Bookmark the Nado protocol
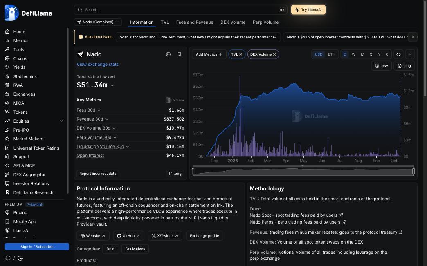Screen dimensions: 427x266 (x=179, y=54)
